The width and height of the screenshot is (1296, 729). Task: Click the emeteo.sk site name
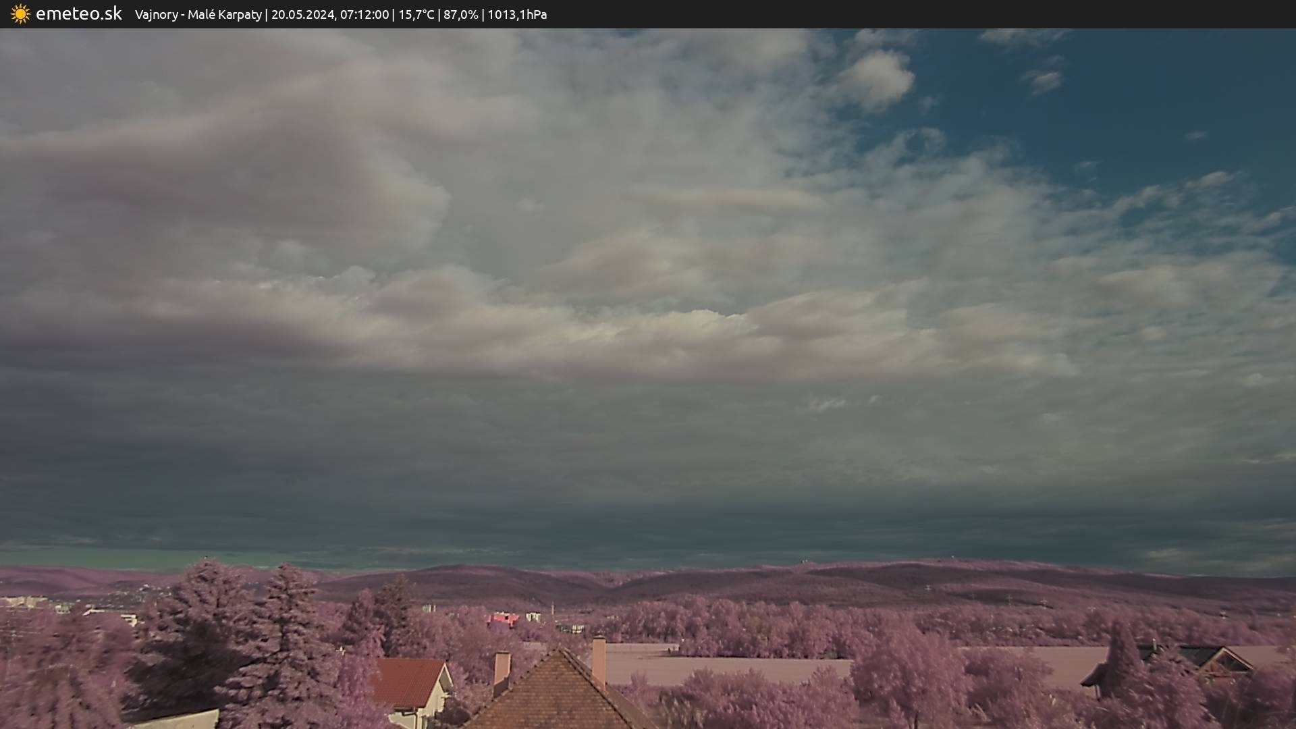coord(78,14)
